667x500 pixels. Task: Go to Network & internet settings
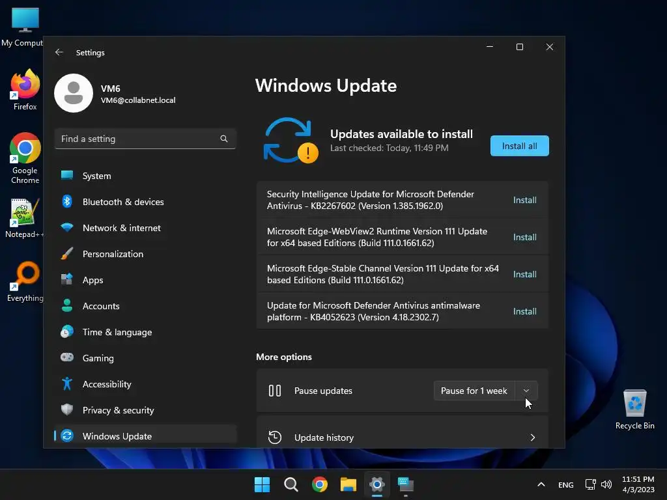[x=145, y=227]
